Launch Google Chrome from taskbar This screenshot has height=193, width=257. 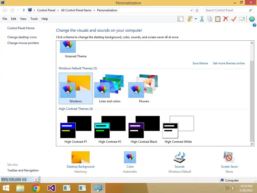pos(36,188)
